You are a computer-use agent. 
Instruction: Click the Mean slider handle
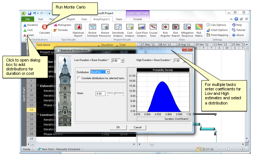[115, 93]
